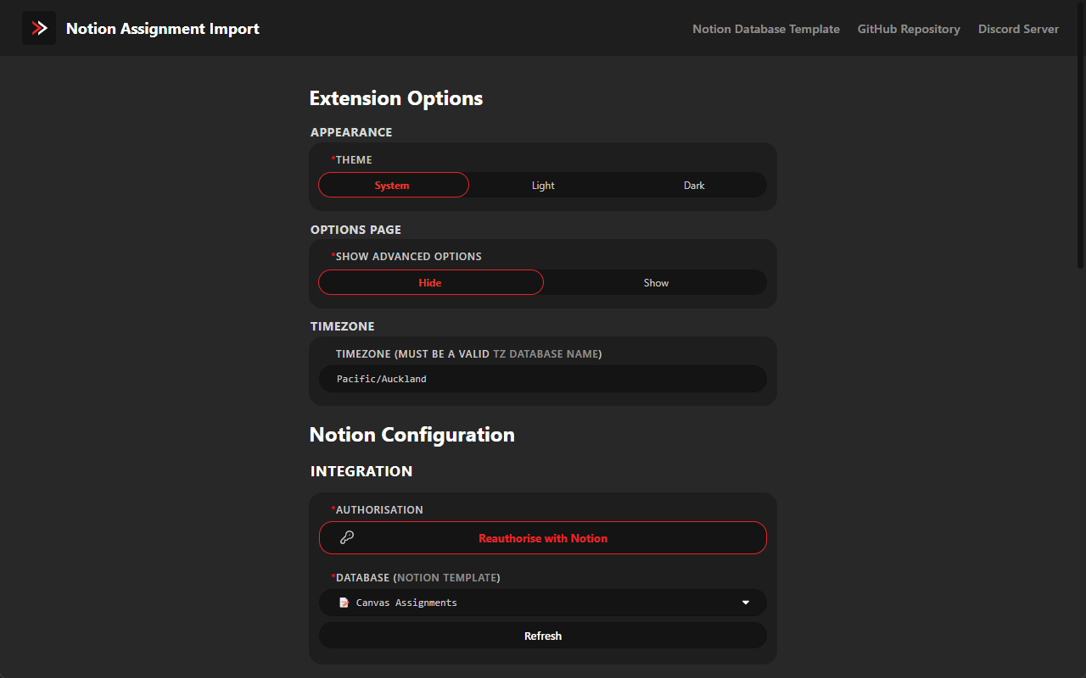
Task: Select the System theme option
Action: click(x=392, y=185)
